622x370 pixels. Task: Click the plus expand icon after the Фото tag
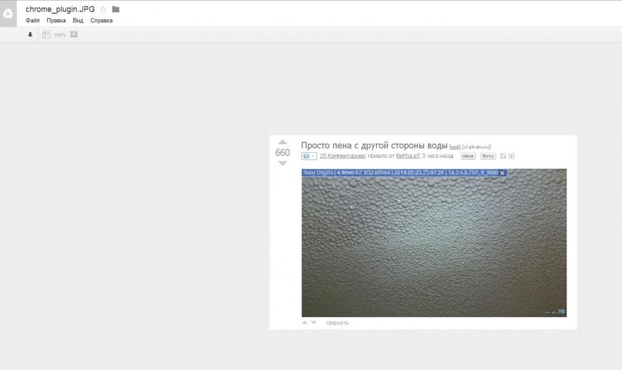[512, 156]
